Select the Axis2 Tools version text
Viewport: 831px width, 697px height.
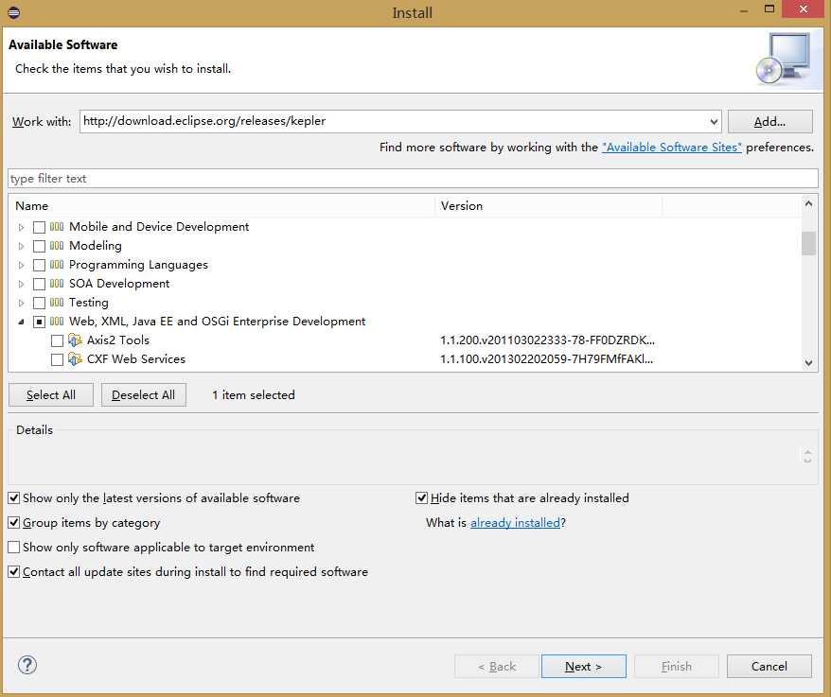pyautogui.click(x=547, y=340)
